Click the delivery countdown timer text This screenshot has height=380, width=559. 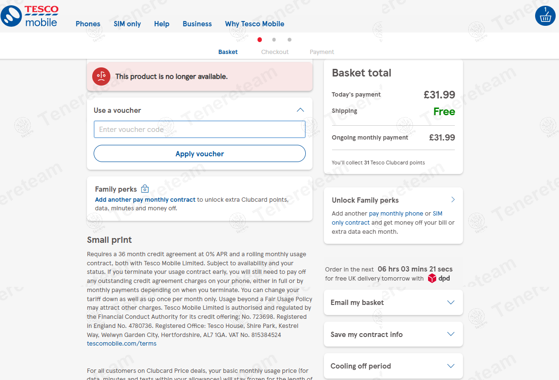tap(415, 269)
